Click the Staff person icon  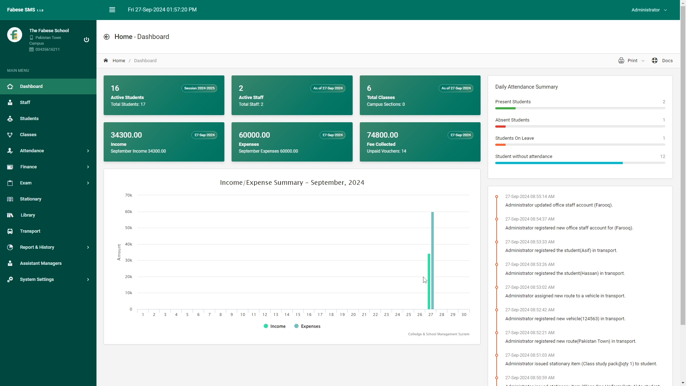[x=10, y=103]
